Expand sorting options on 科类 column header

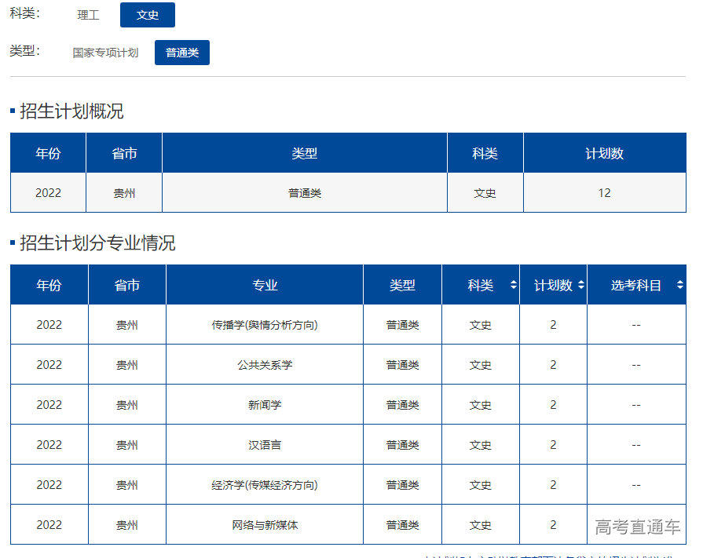point(513,284)
